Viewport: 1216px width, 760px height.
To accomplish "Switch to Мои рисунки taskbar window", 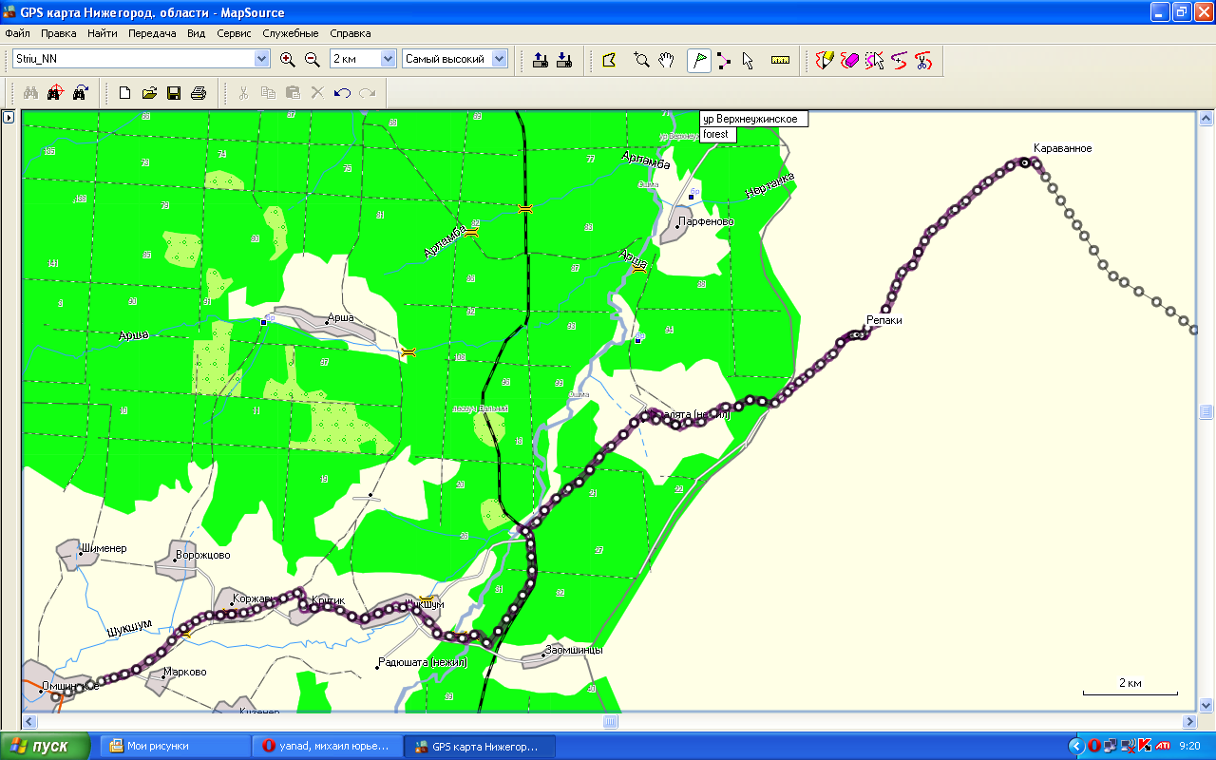I will (175, 747).
